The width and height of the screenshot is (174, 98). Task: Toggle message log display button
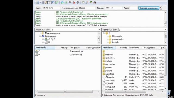tap(45, 2)
